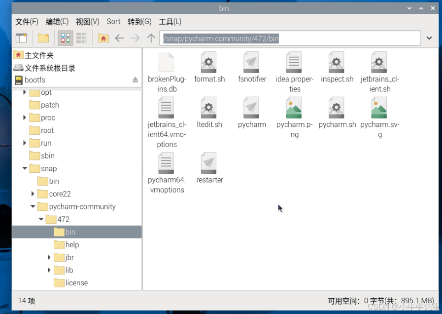The image size is (442, 314).
Task: Expand the lib folder in tree
Action: [x=49, y=270]
